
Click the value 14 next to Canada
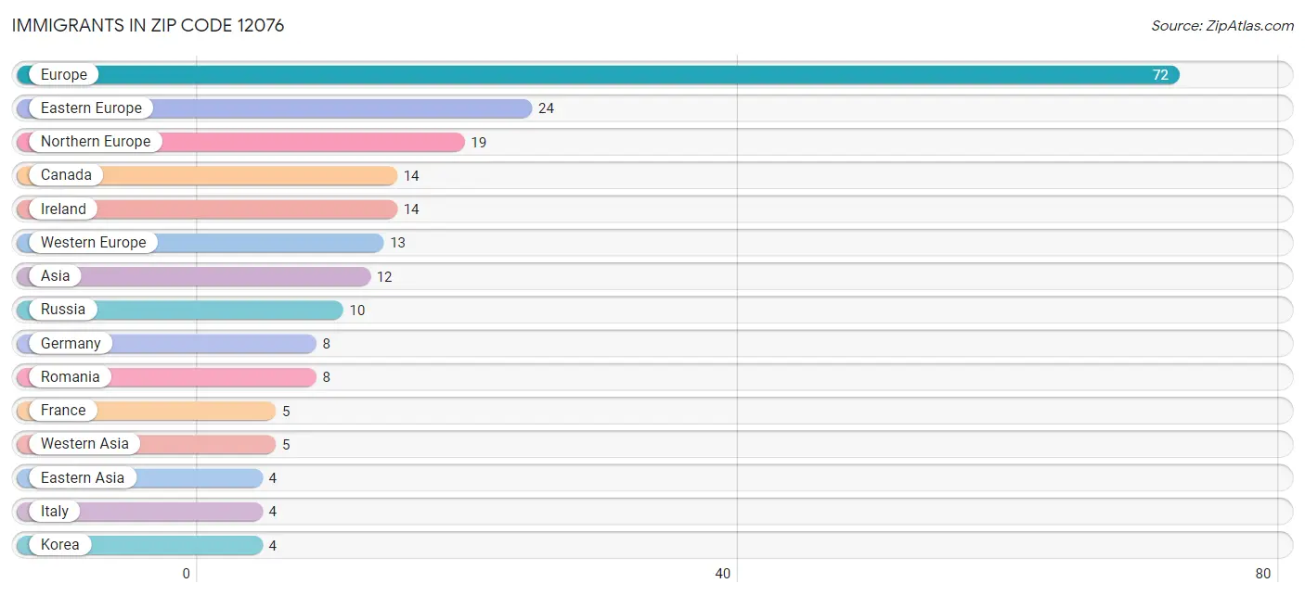411,176
